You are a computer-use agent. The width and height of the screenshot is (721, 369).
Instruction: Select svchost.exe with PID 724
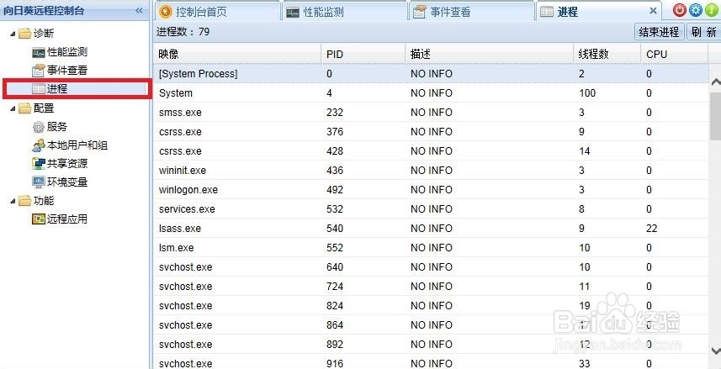click(x=431, y=287)
